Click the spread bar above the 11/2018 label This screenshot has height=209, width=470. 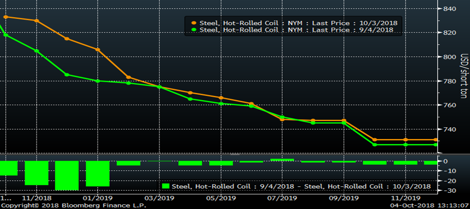(x=36, y=173)
